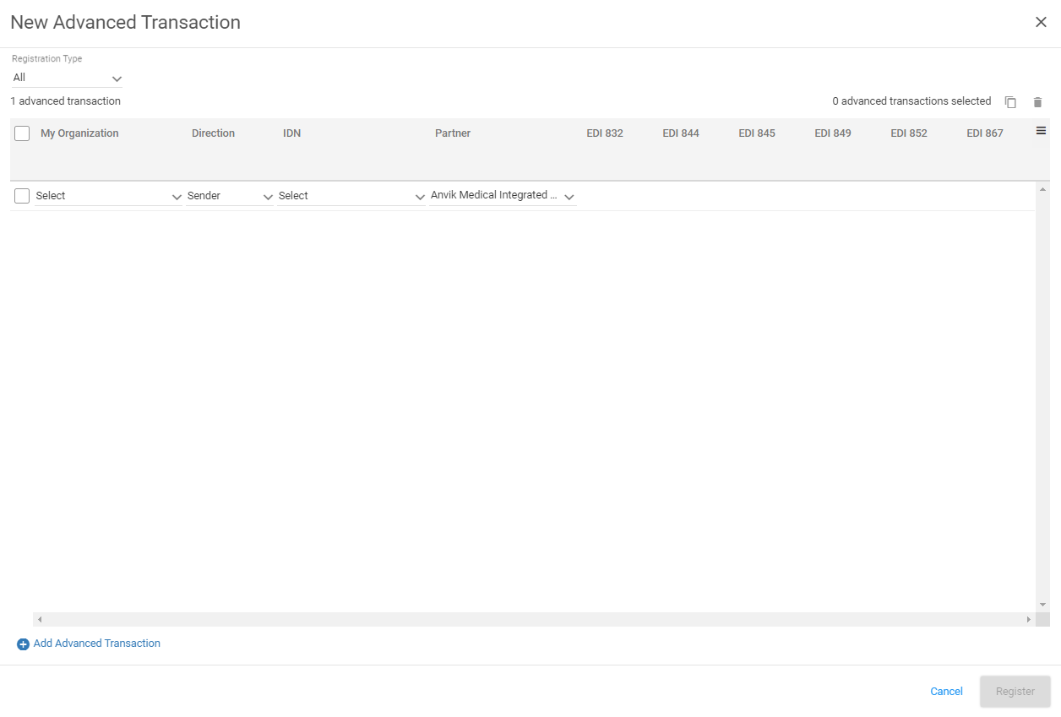Click the Cancel link

tap(945, 691)
